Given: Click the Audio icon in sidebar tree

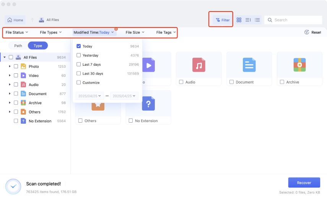Looking at the screenshot, I should [x=23, y=84].
